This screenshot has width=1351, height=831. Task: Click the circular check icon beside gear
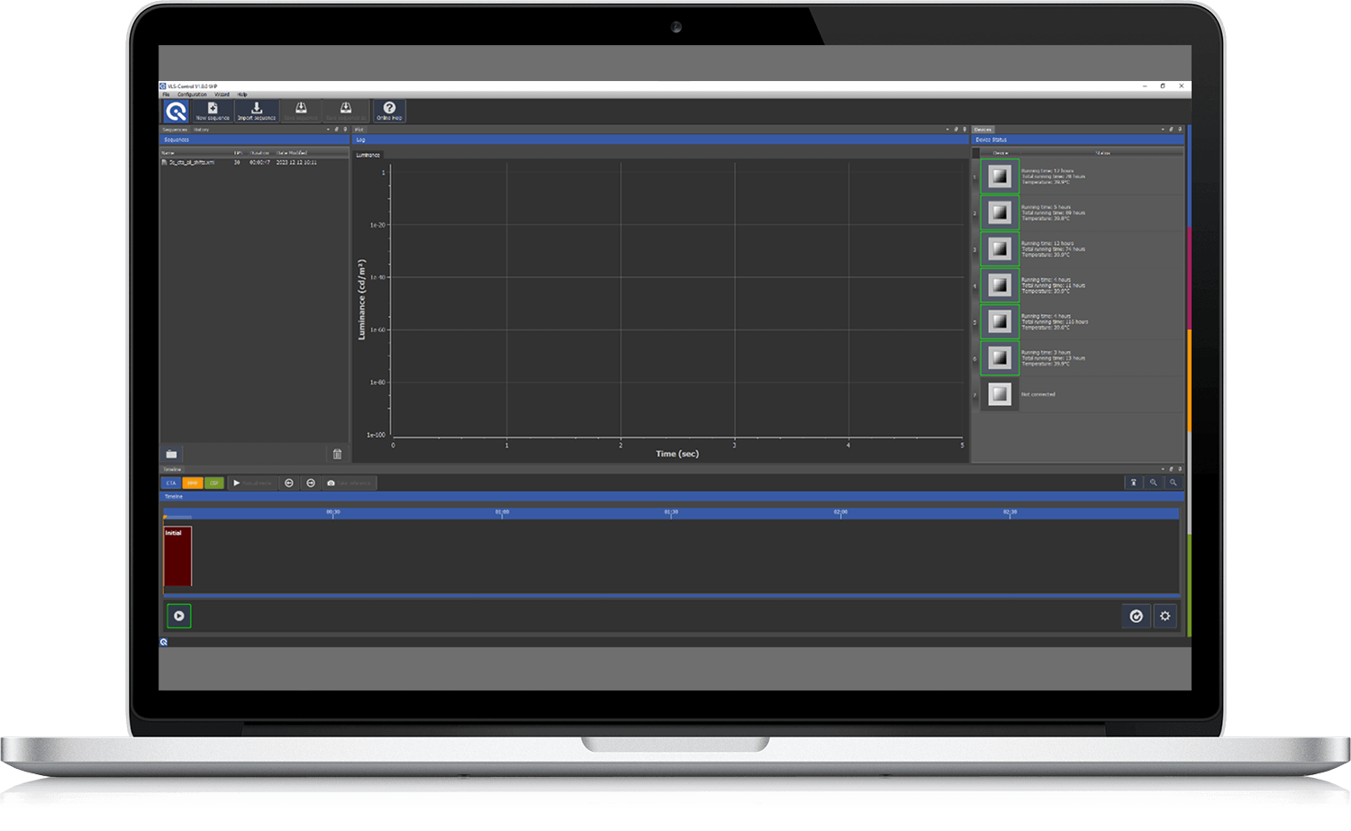(1137, 616)
